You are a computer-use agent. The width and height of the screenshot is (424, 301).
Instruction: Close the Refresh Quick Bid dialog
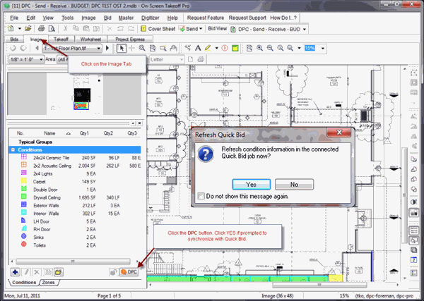pyautogui.click(x=339, y=132)
